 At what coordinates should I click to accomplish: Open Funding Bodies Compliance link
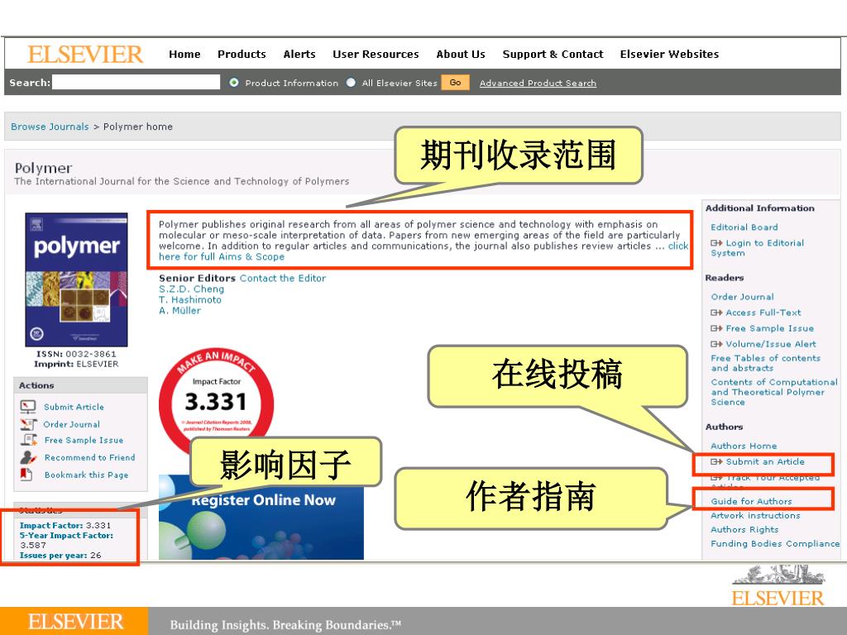(775, 544)
